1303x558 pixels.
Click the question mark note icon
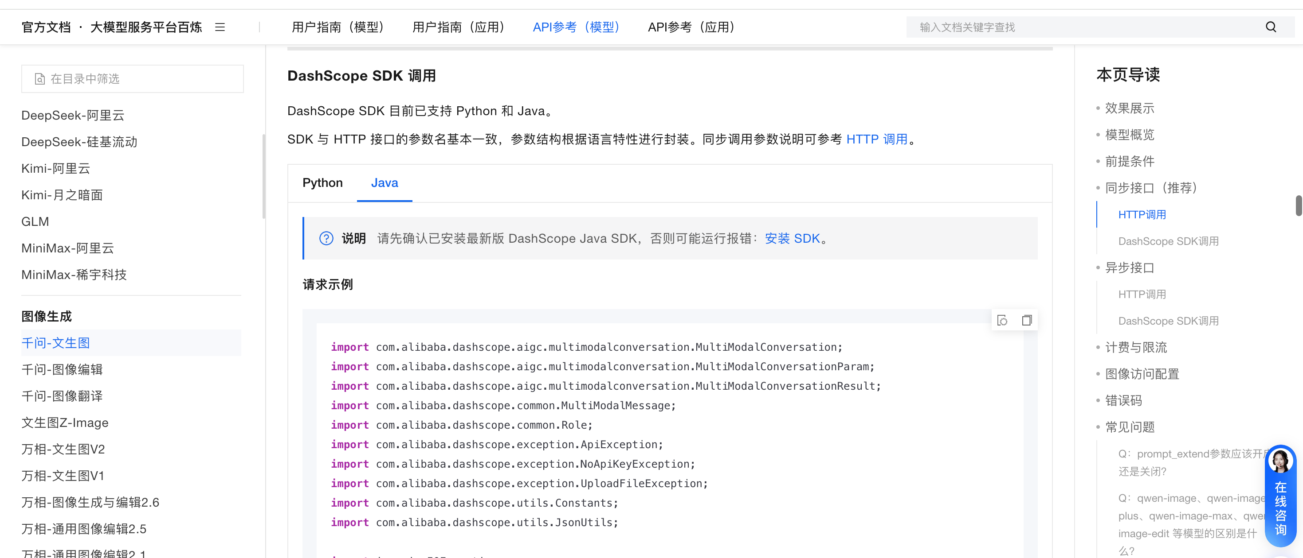click(326, 238)
